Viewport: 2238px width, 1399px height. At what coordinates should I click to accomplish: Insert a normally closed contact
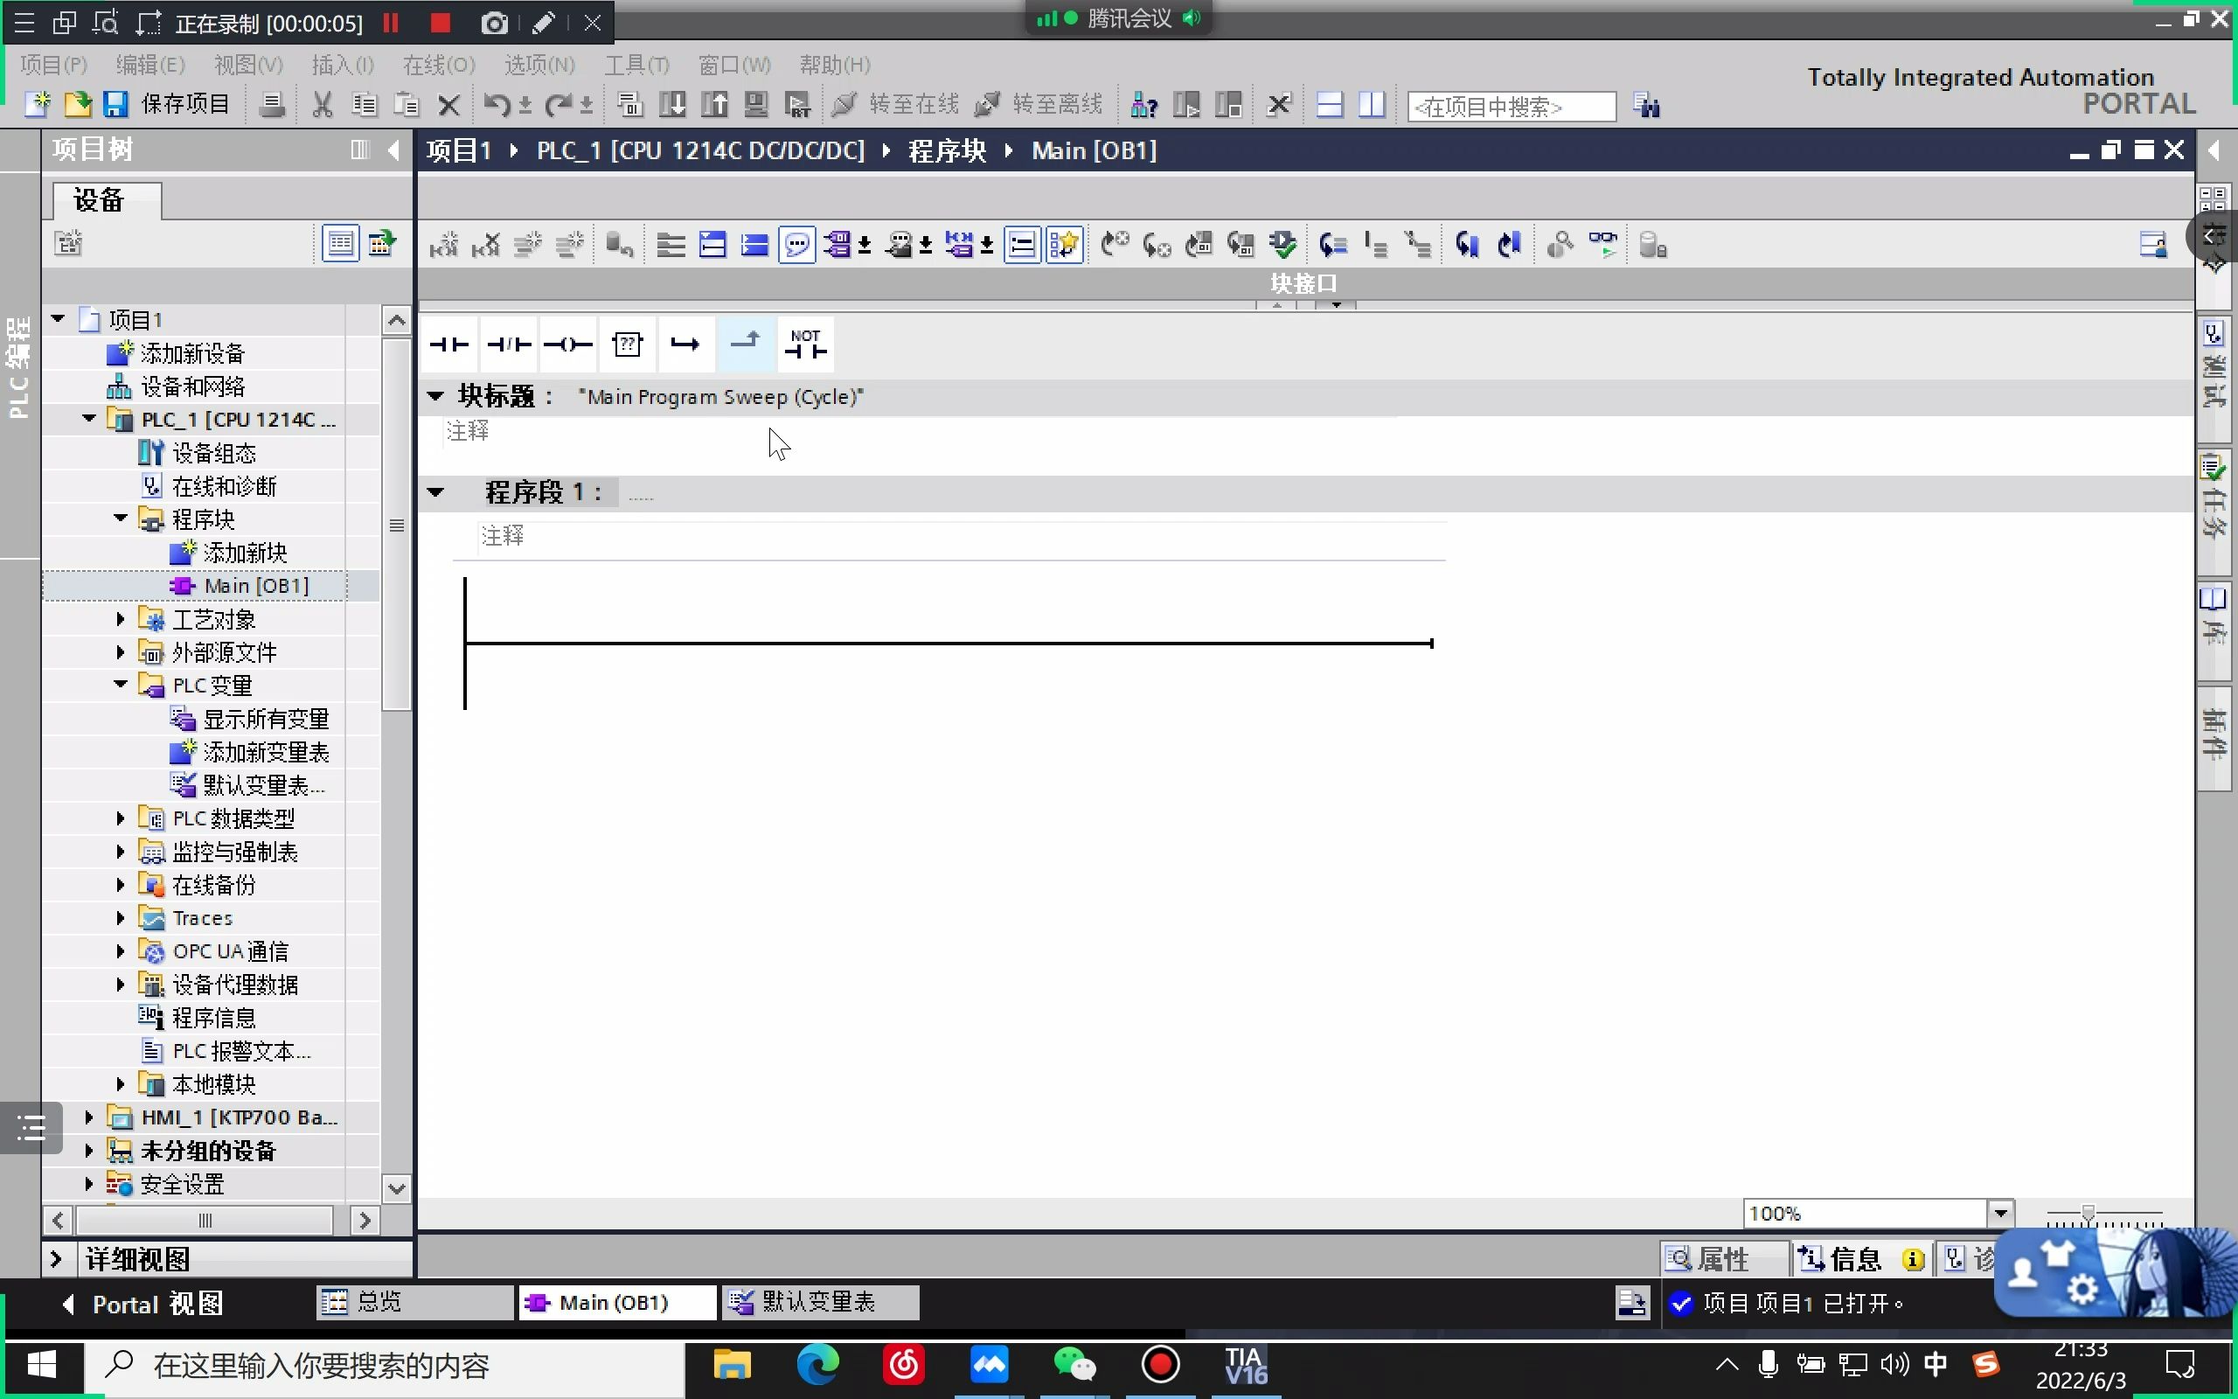[x=509, y=345]
